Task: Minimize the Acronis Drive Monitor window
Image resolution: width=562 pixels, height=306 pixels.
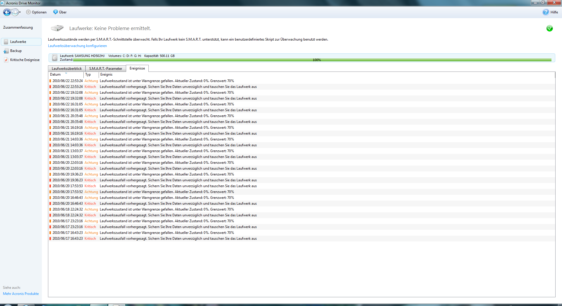Action: [x=535, y=3]
